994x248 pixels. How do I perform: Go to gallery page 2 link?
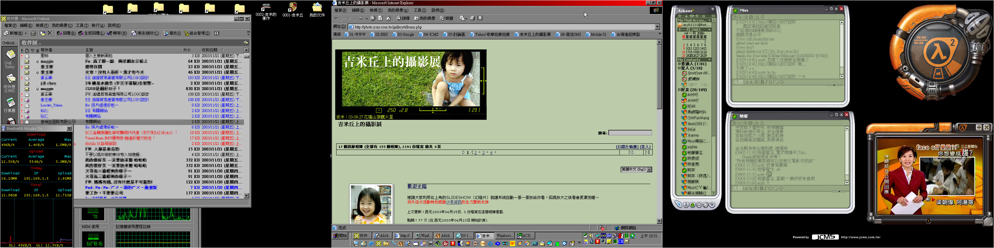475,152
